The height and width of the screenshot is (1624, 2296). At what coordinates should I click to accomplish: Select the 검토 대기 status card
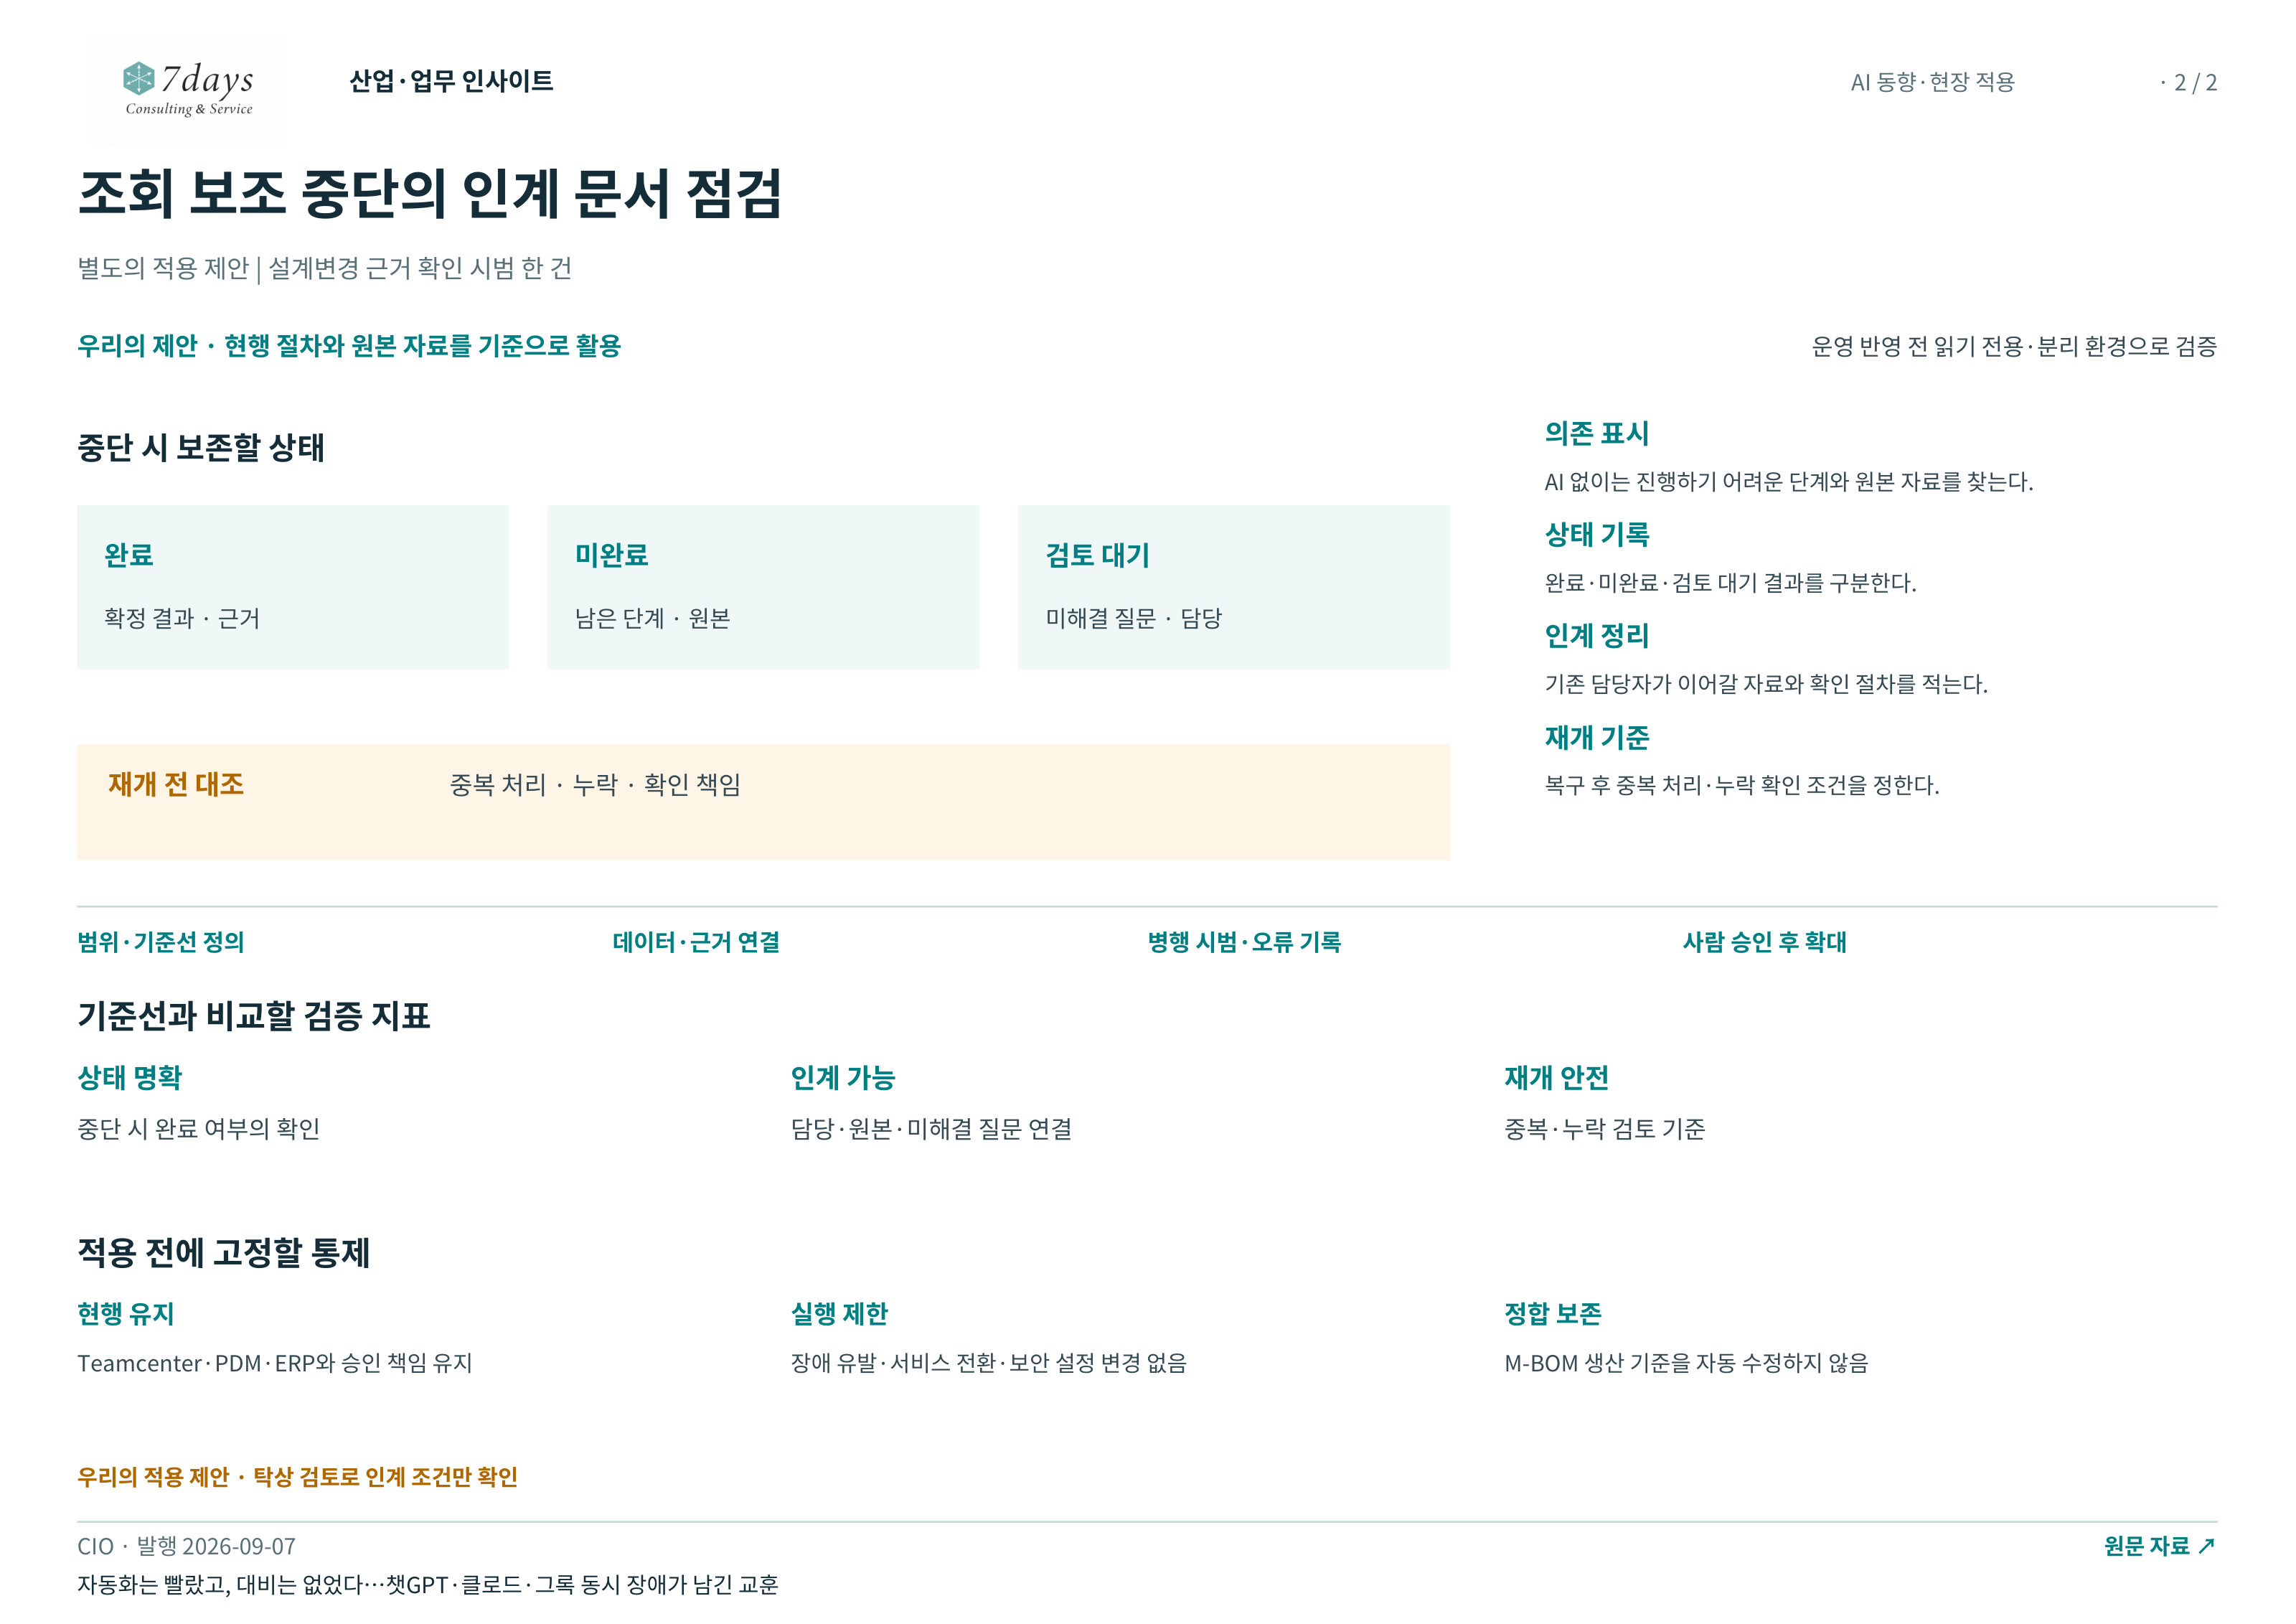1233,587
